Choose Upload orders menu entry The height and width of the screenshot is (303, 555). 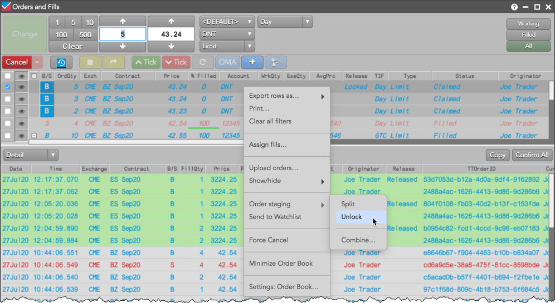point(287,168)
